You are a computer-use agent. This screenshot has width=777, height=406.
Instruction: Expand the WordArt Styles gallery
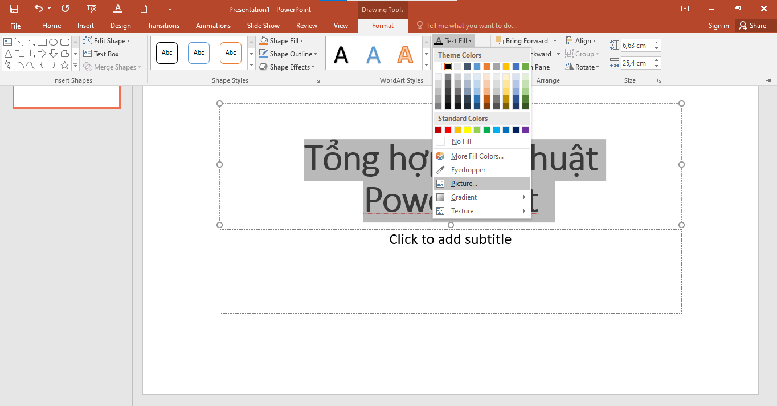pos(426,66)
